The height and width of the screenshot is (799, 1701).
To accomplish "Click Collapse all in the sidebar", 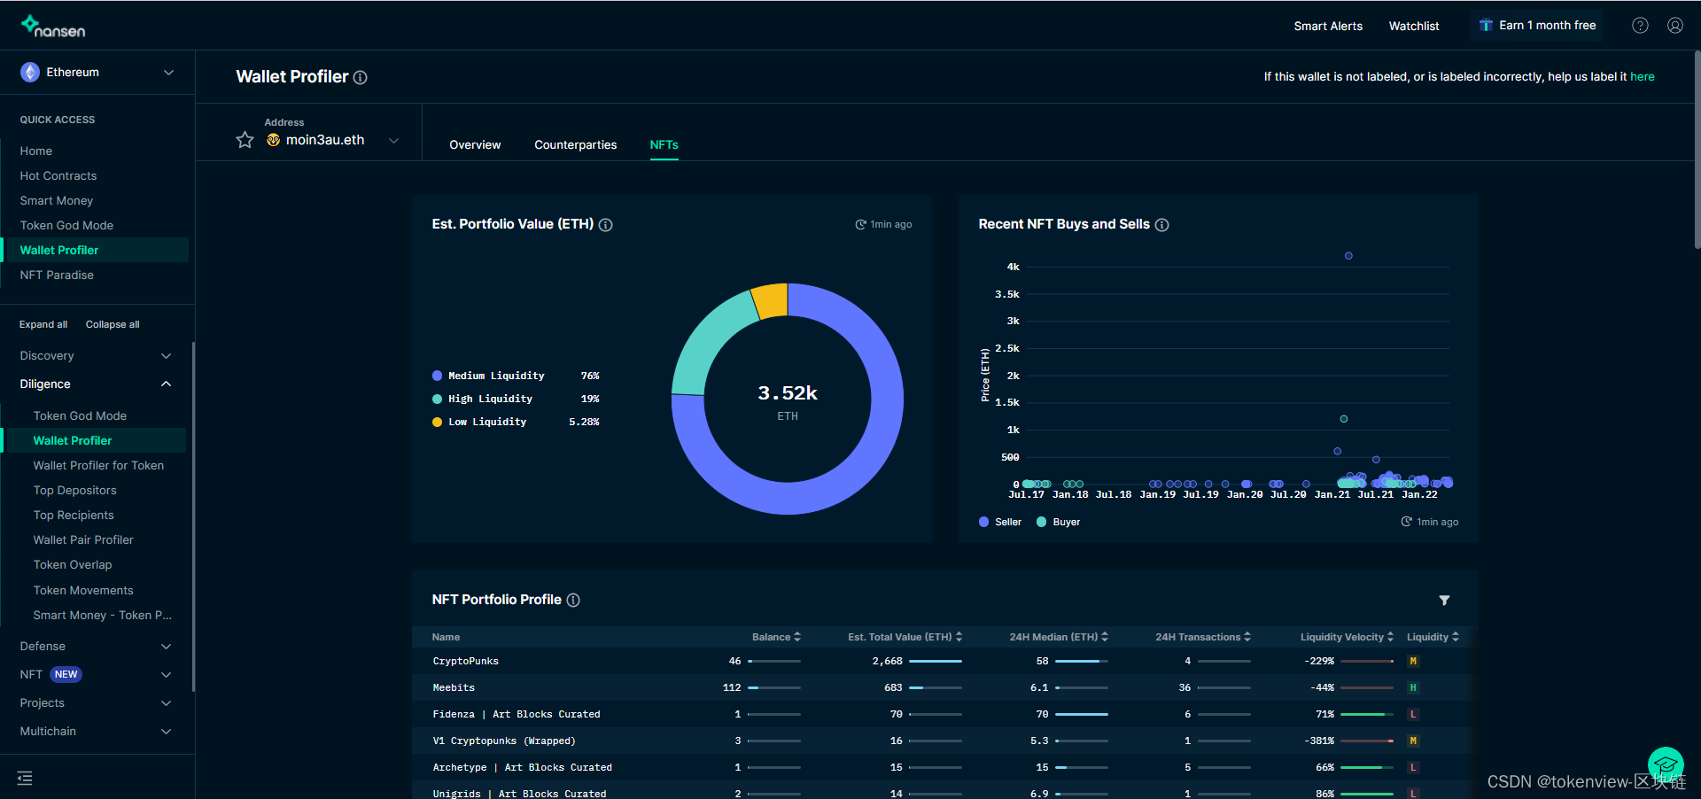I will click(113, 325).
